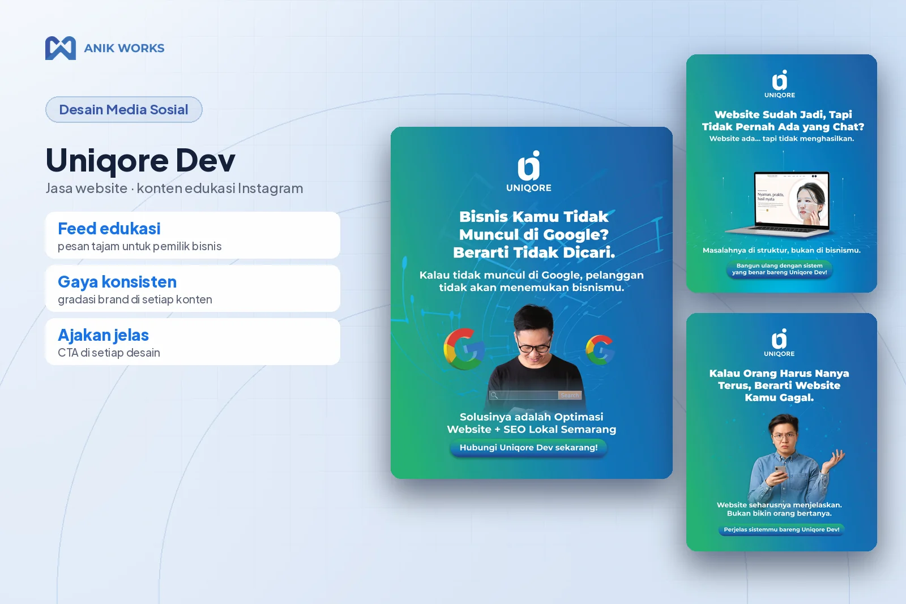Viewport: 906px width, 604px height.
Task: Click headline Bisnis Kamu Tidak Muncul di Google
Action: click(533, 234)
